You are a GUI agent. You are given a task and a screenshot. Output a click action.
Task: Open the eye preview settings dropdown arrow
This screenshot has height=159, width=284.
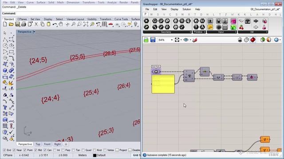coord(190,40)
